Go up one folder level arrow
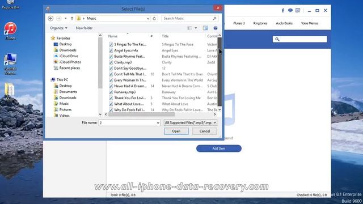The height and width of the screenshot is (204, 363). [x=72, y=18]
